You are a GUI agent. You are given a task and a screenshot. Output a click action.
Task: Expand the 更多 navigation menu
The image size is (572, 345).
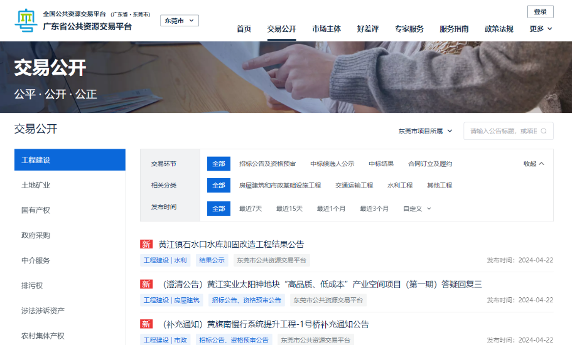[x=541, y=29]
